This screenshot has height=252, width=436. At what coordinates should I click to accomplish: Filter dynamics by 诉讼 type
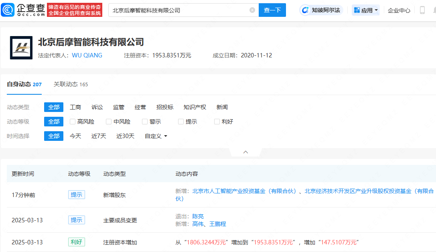(x=97, y=107)
